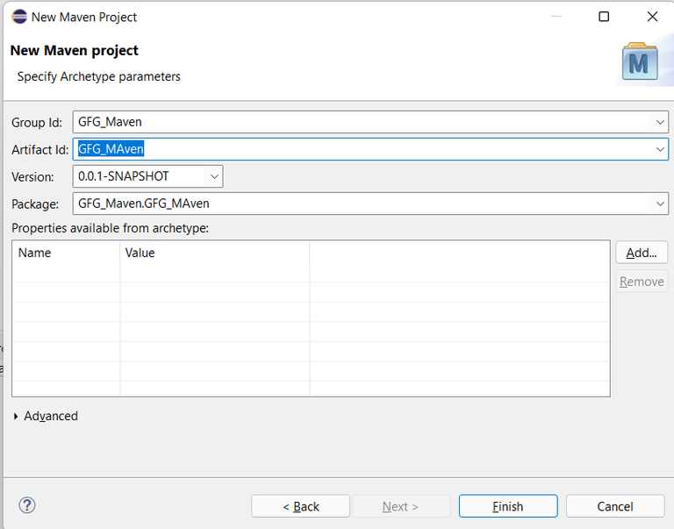The width and height of the screenshot is (674, 529).
Task: Click the Eclipse icon in title bar
Action: point(18,17)
